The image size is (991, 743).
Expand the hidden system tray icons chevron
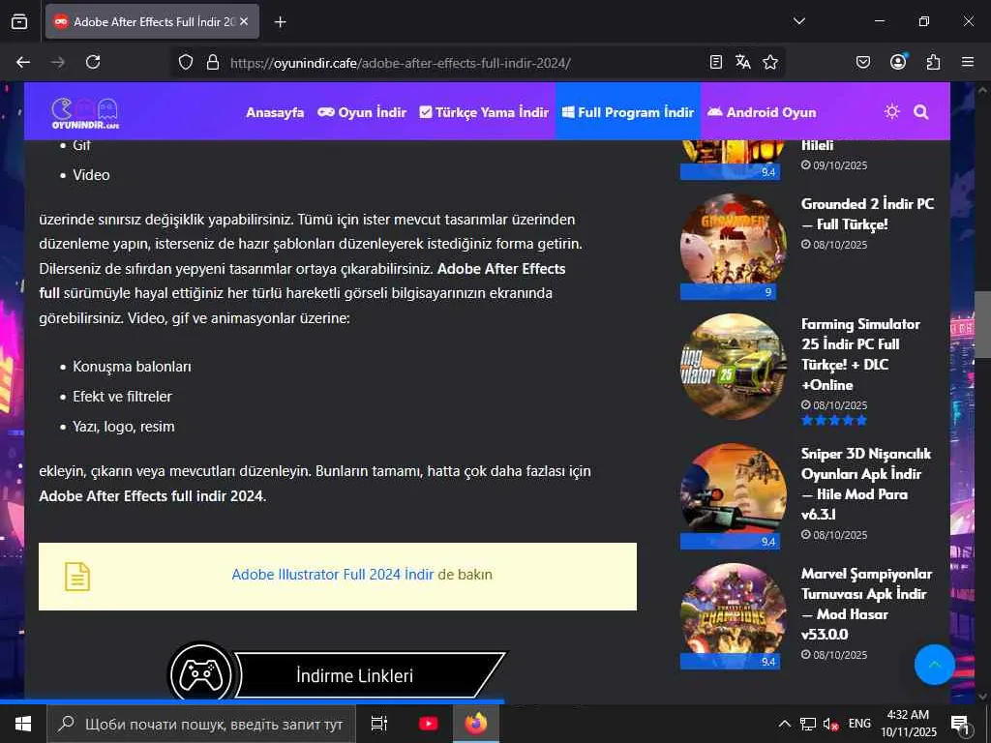[784, 724]
